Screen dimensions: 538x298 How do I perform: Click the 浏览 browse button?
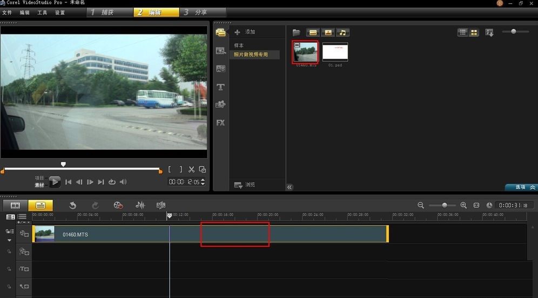point(245,185)
